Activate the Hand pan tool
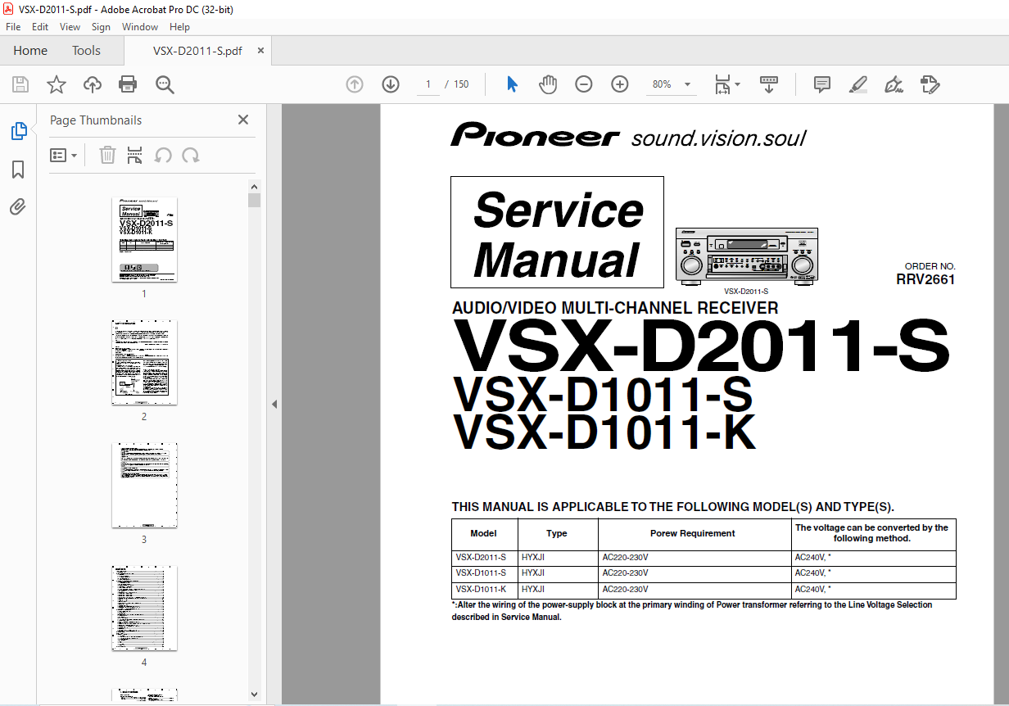Screen dimensions: 1009x706 pos(548,84)
